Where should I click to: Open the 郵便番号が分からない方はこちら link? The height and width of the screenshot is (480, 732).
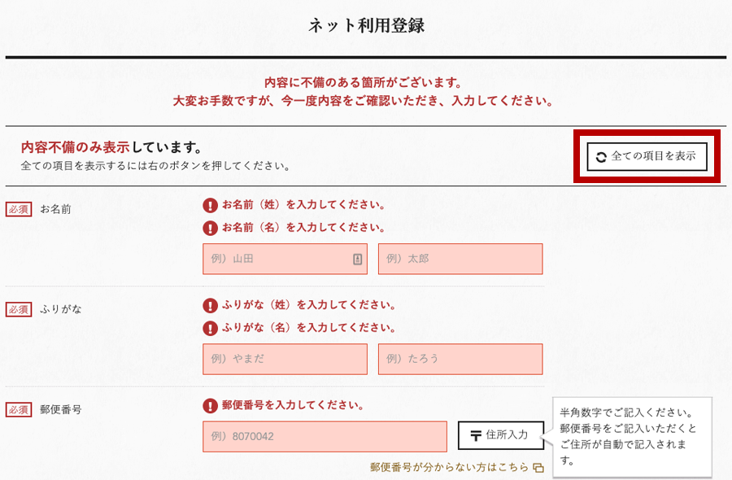point(449,467)
